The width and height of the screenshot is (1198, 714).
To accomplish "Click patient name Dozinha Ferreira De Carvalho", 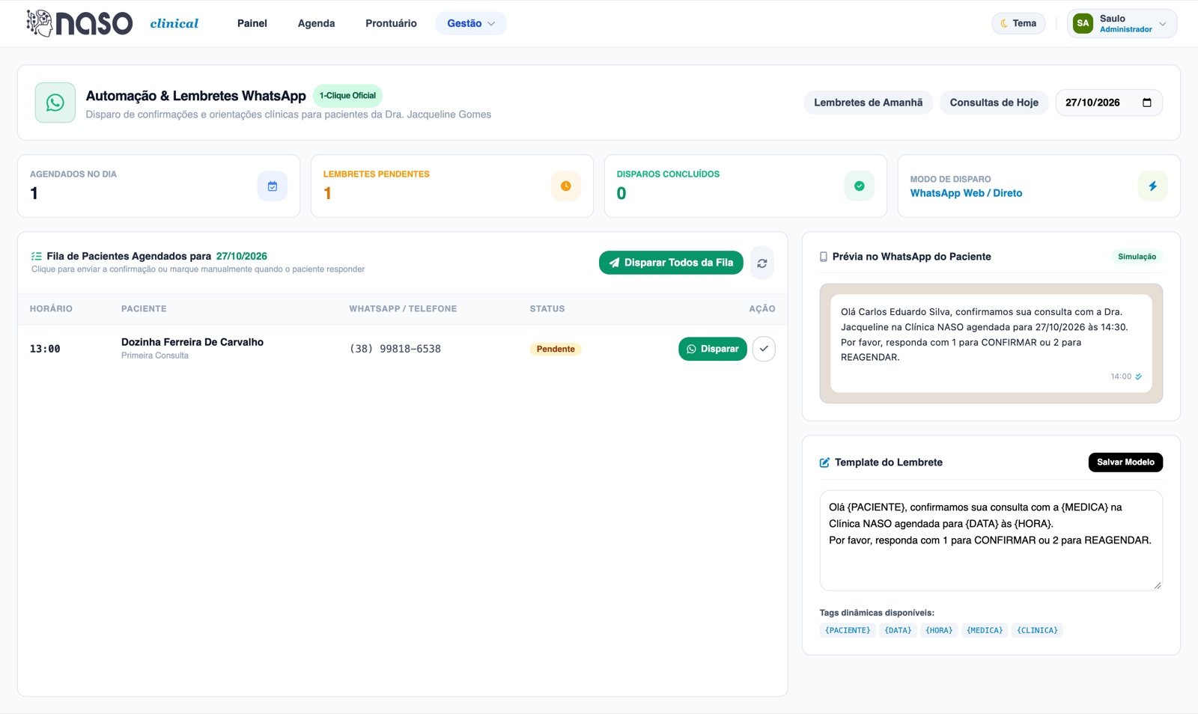I will (x=192, y=342).
